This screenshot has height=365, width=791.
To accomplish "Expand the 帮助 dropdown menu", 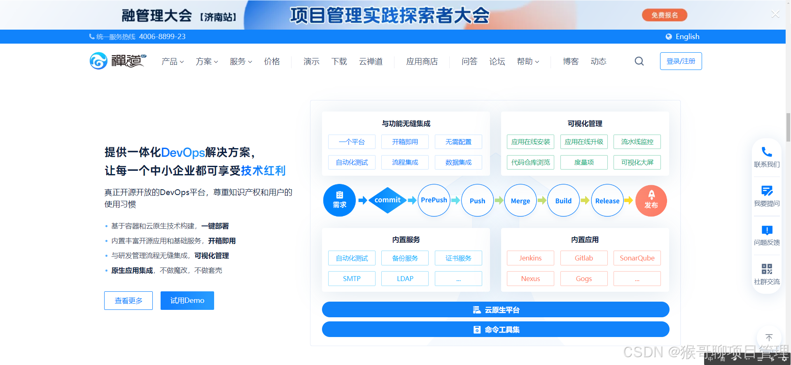I will [x=528, y=61].
